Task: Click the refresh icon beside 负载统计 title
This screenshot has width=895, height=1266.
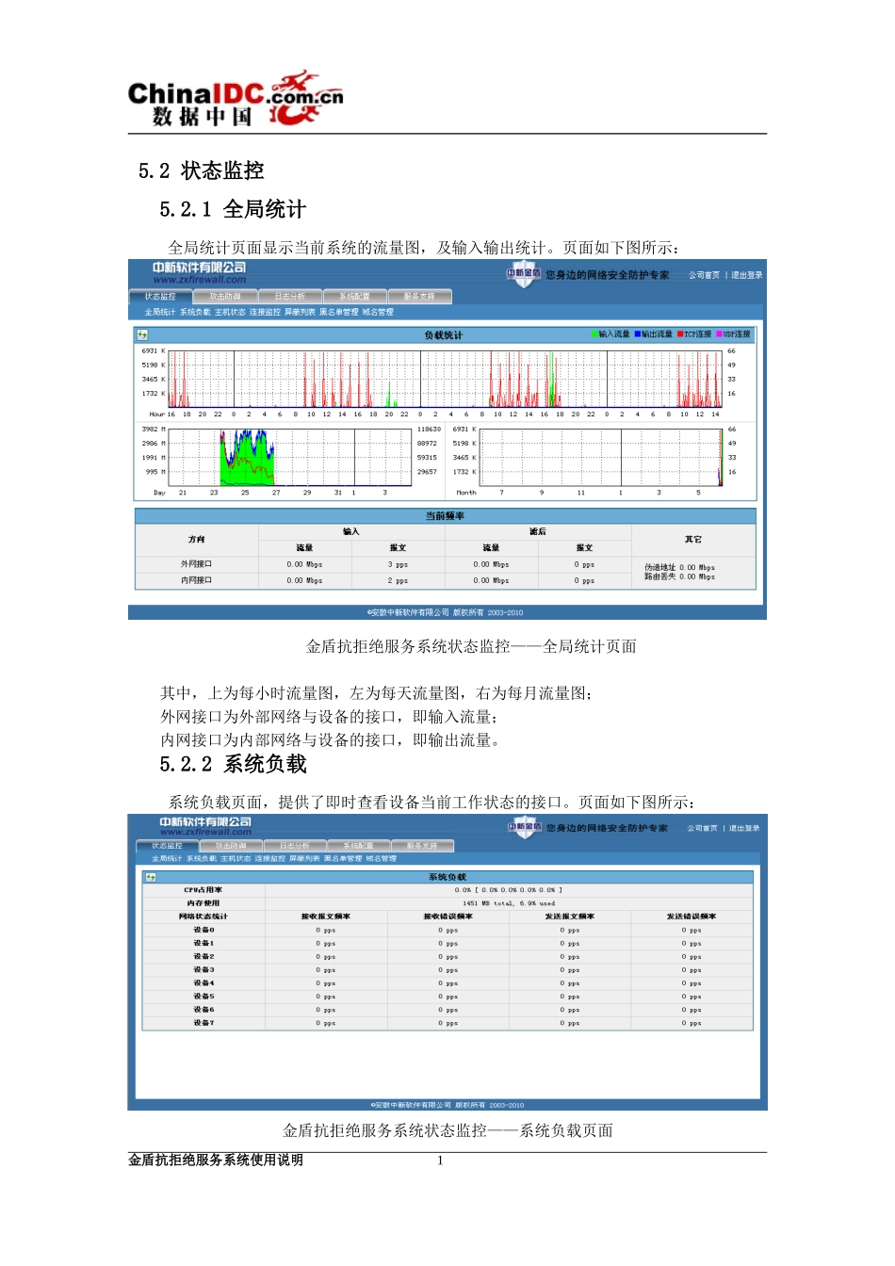Action: tap(142, 334)
